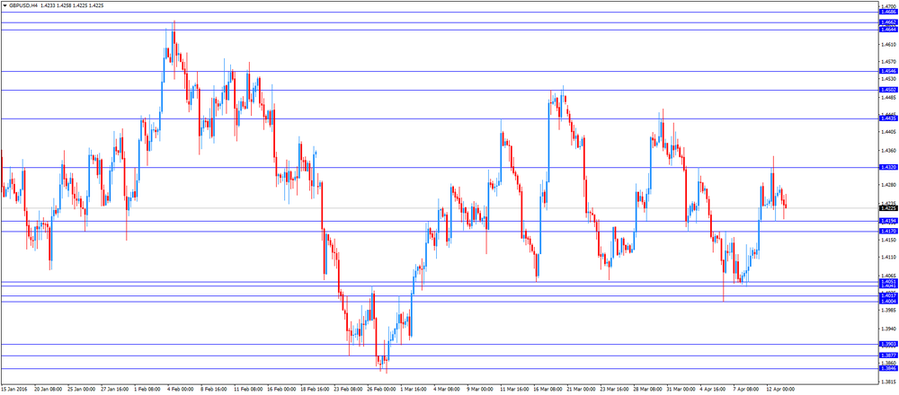899x395 pixels.
Task: Click the 7 Apr 08:00 time label
Action: pos(746,389)
